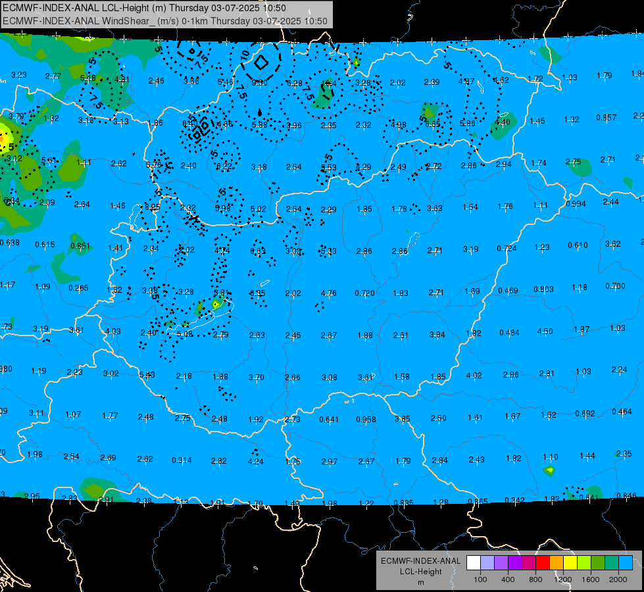Click the wind shear value 0.469
Image resolution: width=644 pixels, height=592 pixels.
(508, 291)
